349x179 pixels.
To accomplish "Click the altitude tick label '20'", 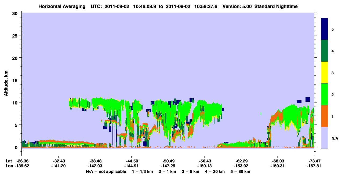I will pos(16,58).
